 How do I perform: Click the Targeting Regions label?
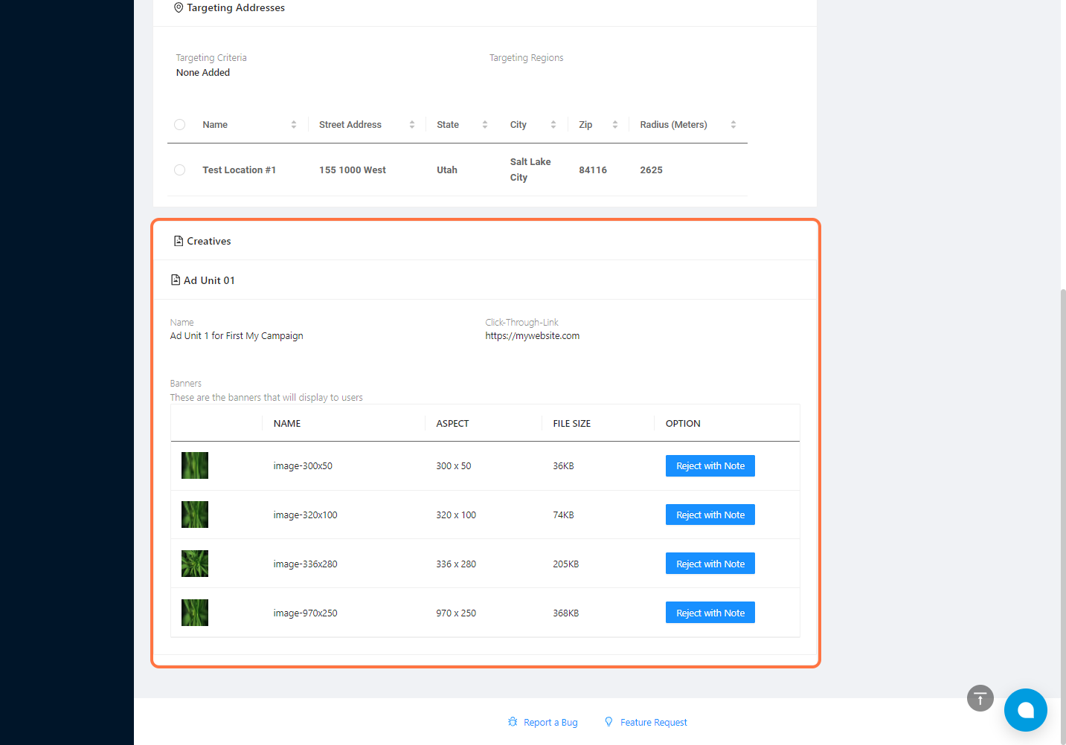click(526, 58)
